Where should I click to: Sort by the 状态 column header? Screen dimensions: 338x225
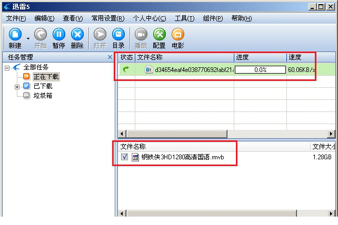tap(126, 57)
